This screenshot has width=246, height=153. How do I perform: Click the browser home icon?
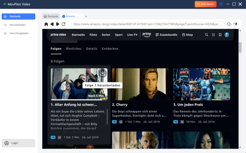click(46, 24)
